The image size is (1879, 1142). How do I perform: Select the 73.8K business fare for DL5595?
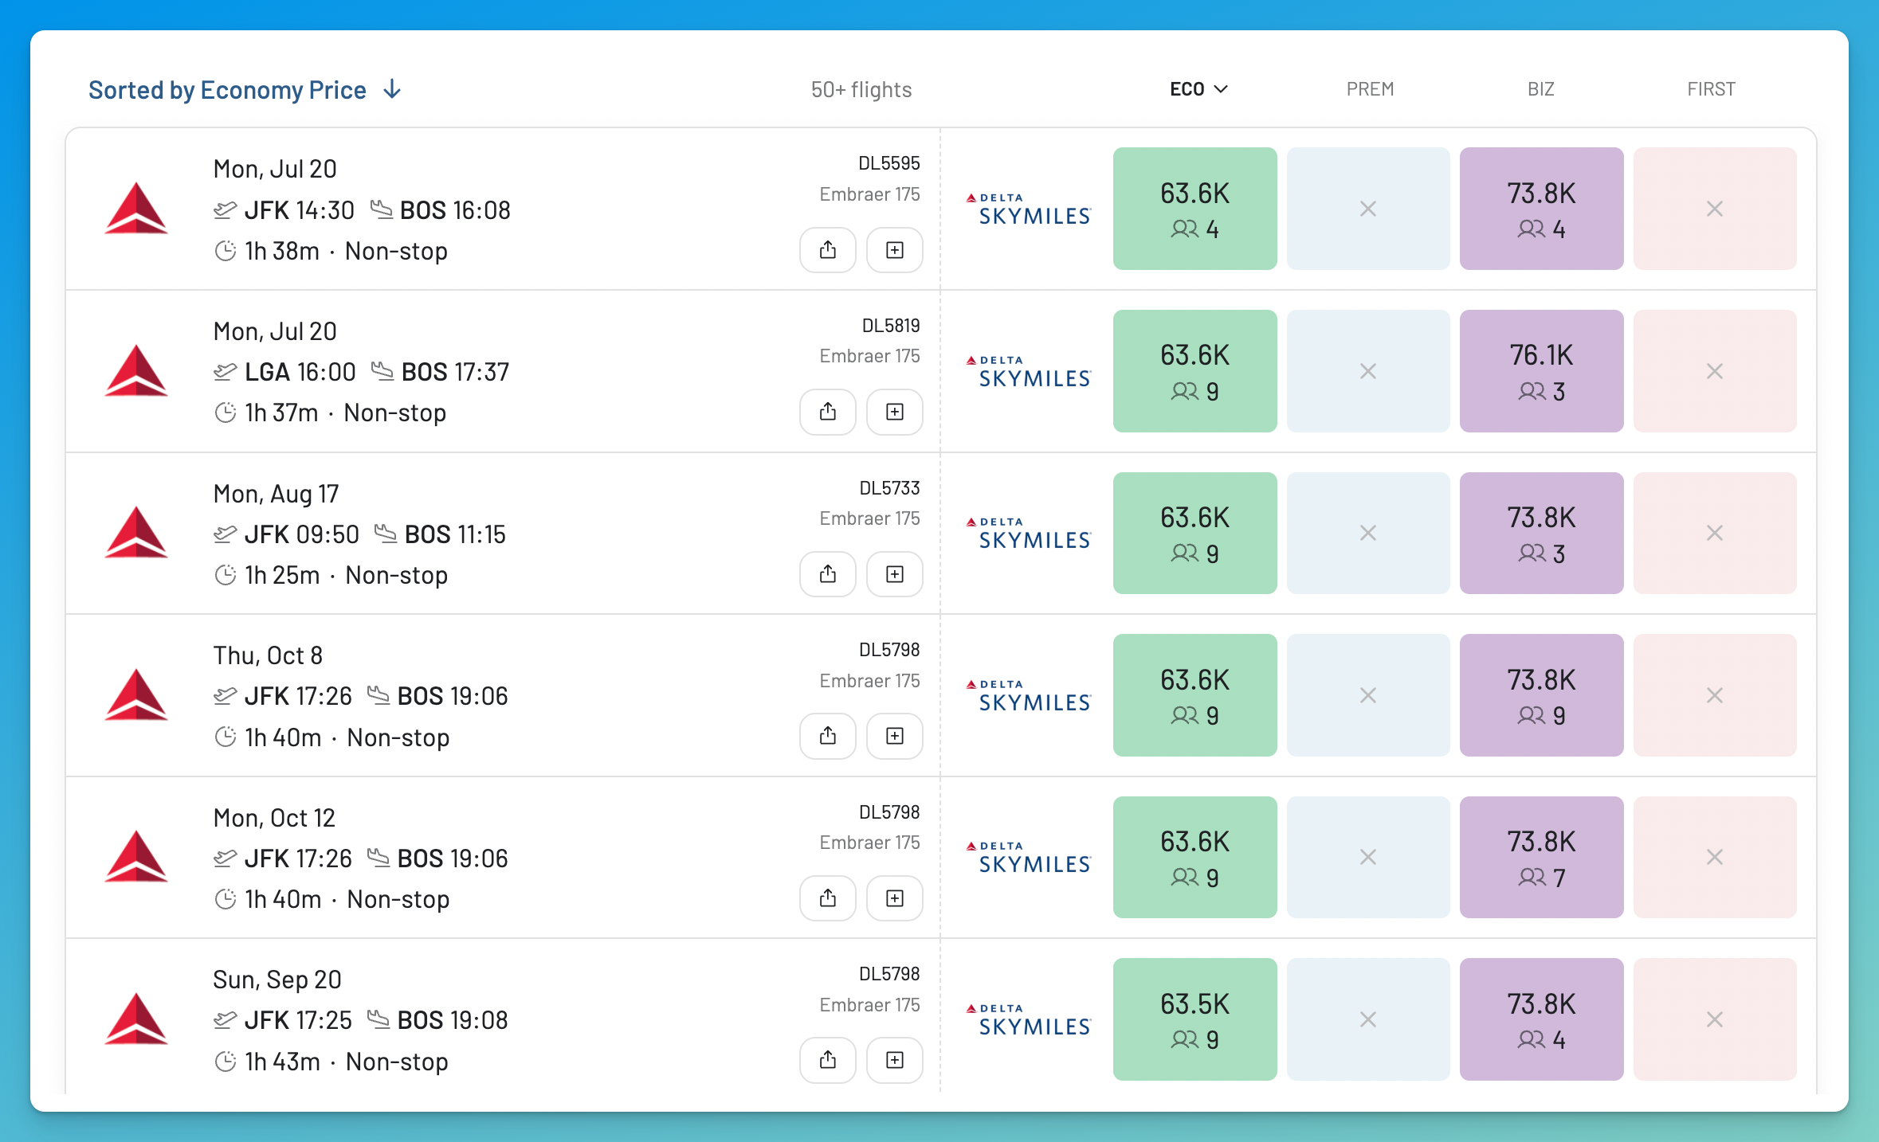click(x=1541, y=209)
